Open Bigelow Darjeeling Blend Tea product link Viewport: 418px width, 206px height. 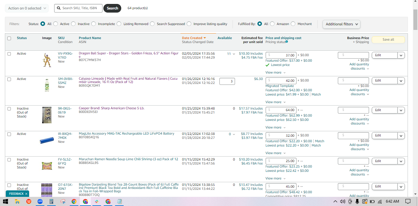129,188
